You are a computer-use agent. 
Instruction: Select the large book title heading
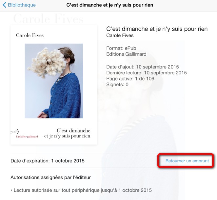pyautogui.click(x=157, y=29)
